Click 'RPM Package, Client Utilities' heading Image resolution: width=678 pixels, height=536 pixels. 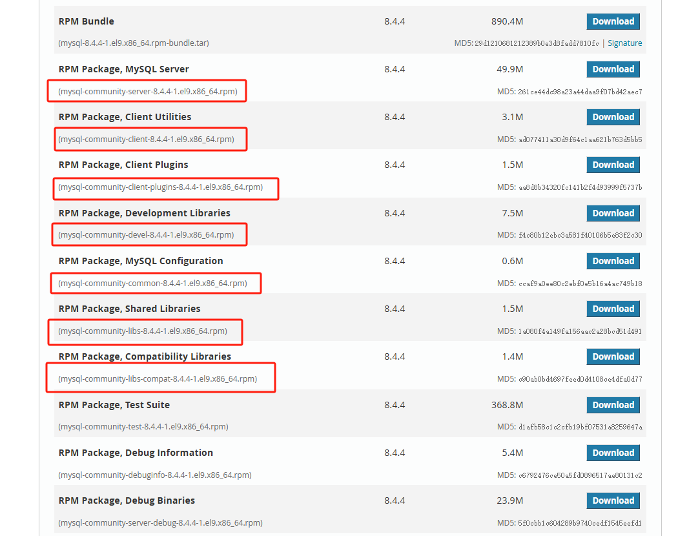(125, 117)
